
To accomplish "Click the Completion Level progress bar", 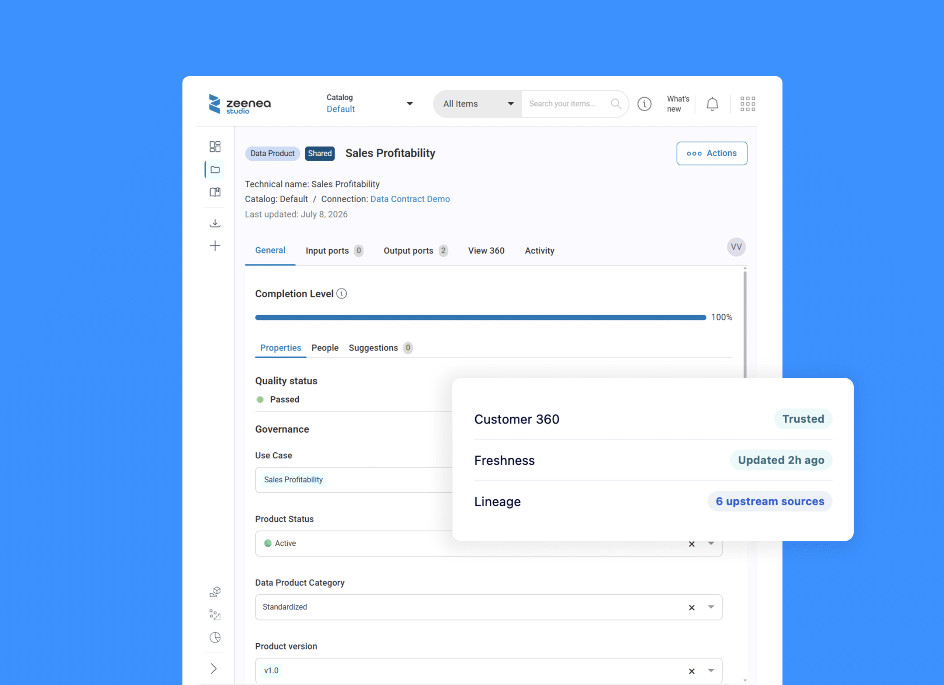I will pos(480,317).
